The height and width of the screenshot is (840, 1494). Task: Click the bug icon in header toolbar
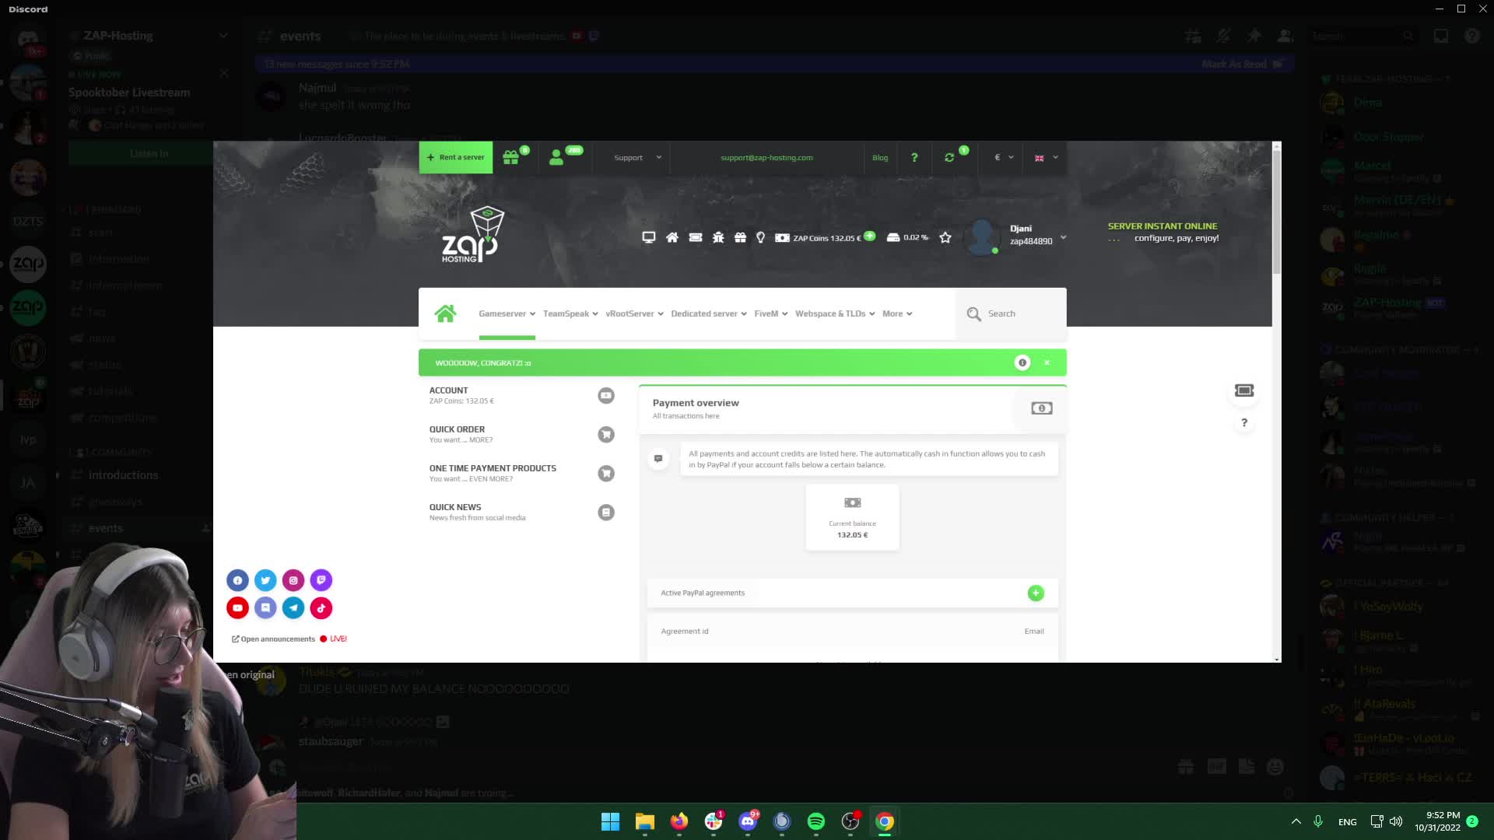pyautogui.click(x=718, y=237)
